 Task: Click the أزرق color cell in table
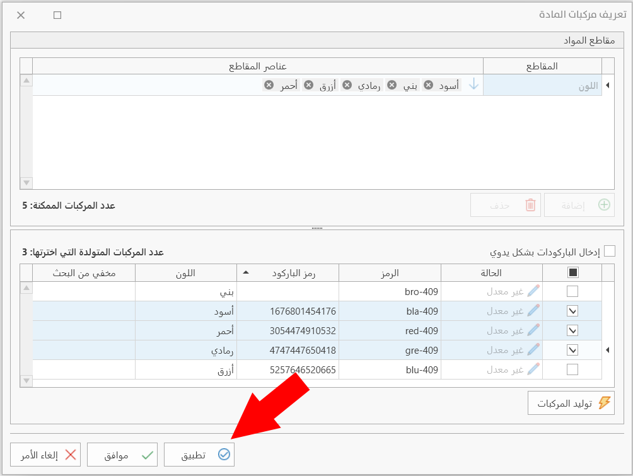[186, 369]
